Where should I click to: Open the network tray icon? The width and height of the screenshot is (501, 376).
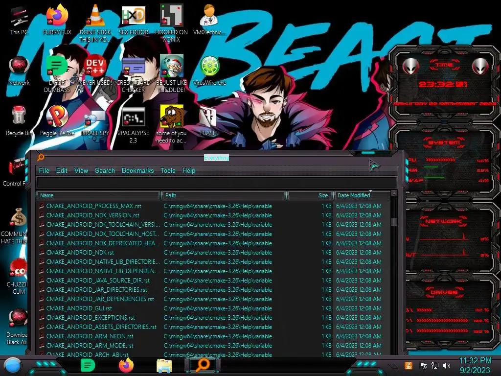pos(435,366)
